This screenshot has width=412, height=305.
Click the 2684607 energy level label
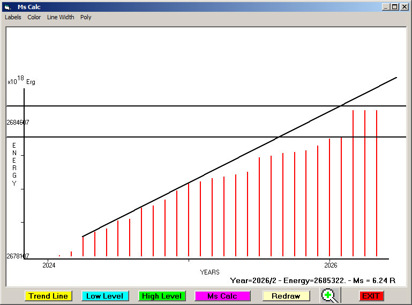pyautogui.click(x=18, y=123)
